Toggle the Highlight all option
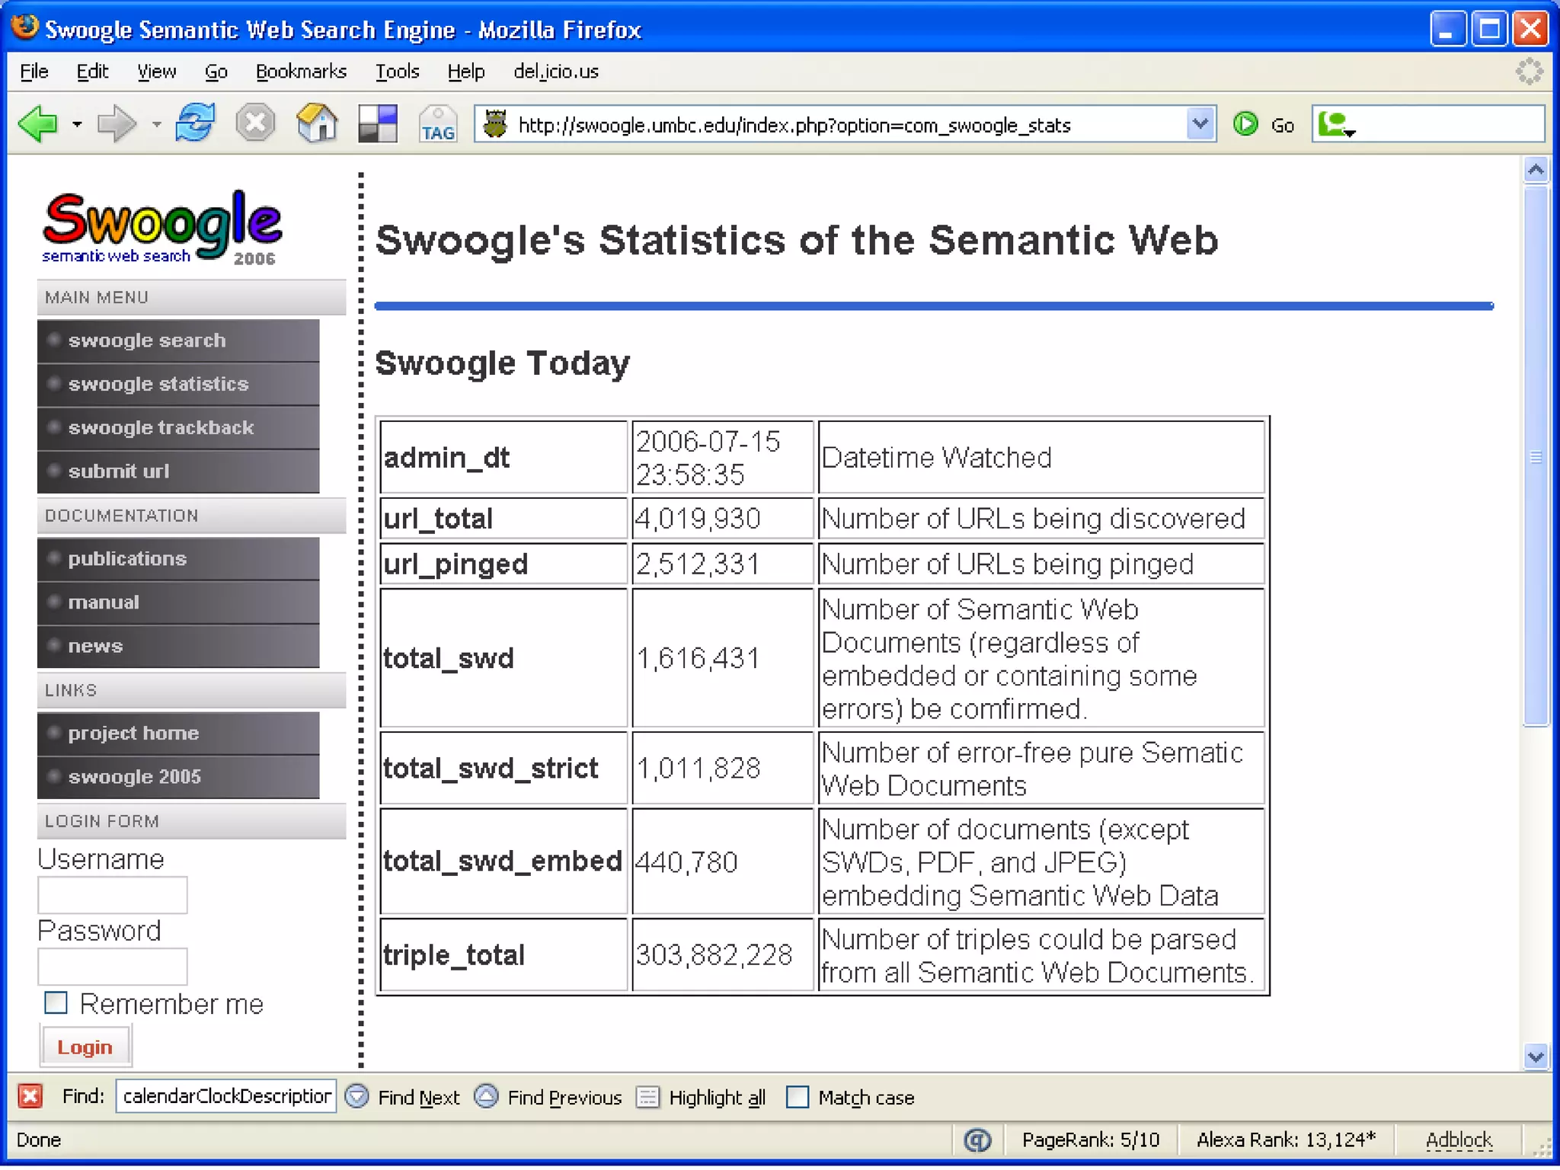1560x1170 pixels. tap(647, 1097)
